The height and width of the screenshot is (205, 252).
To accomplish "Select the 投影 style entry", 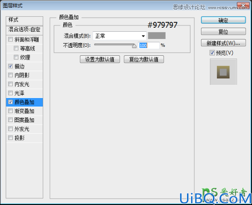I will coord(25,138).
